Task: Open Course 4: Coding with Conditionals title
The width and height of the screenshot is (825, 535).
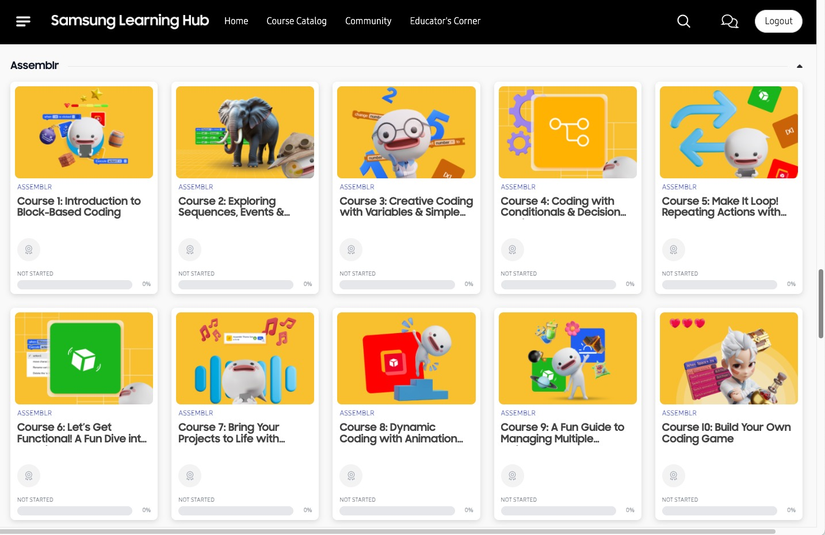Action: click(563, 207)
